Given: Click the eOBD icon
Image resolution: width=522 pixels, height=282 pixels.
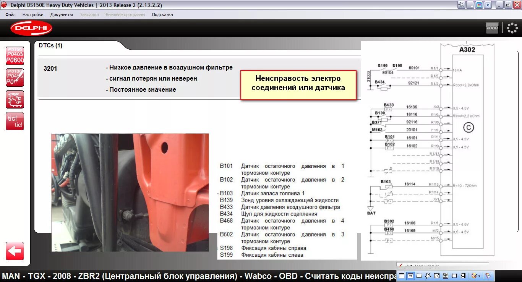Looking at the screenshot, I should pos(492,28).
